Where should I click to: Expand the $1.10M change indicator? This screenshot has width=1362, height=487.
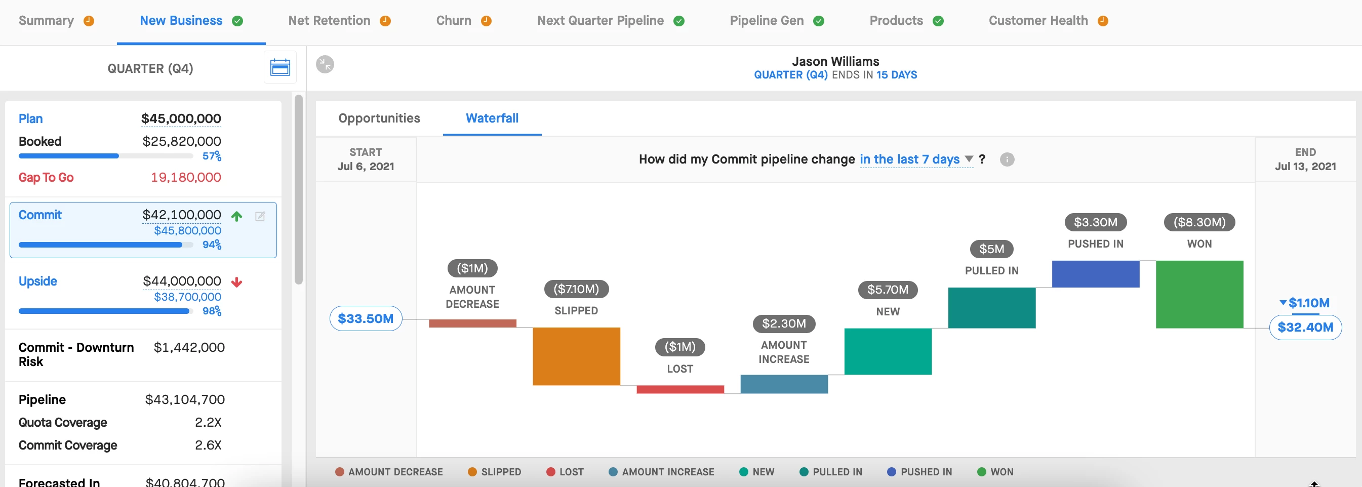(x=1304, y=303)
